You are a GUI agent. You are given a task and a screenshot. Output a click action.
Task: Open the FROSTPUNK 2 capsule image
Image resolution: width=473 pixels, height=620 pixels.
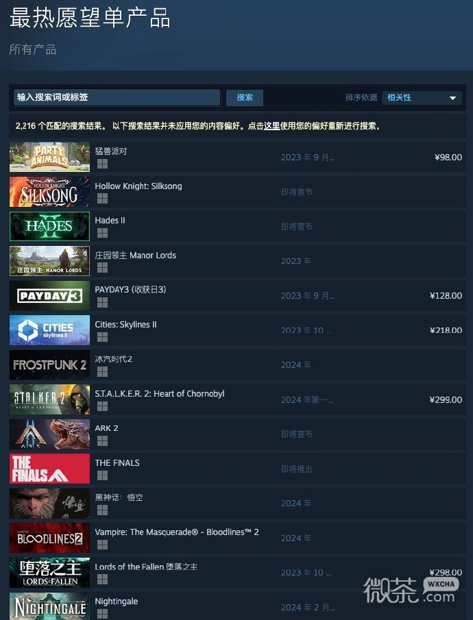tap(49, 364)
